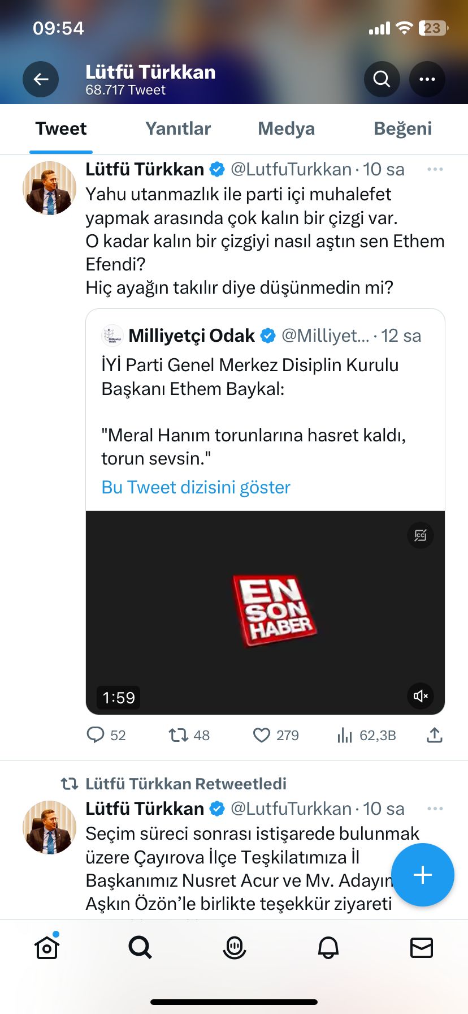
Task: Open the Spaces microphone icon in bottom bar
Action: 234,947
